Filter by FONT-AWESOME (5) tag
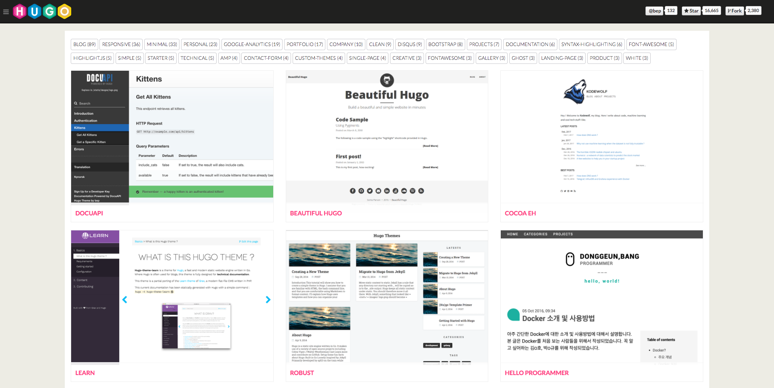Image resolution: width=774 pixels, height=388 pixels. [652, 44]
